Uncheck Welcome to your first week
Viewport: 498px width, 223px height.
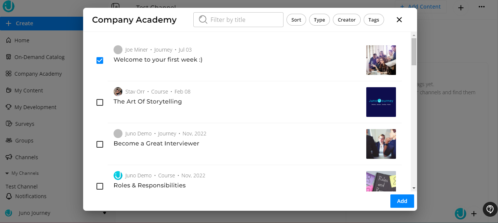tap(100, 60)
